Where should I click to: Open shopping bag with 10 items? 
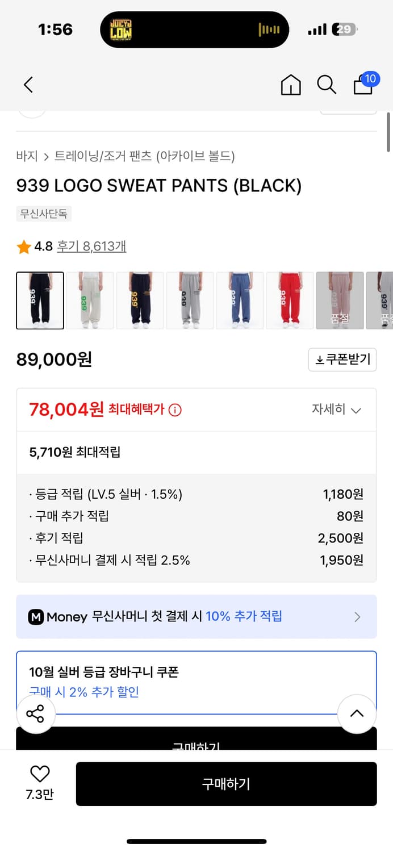tap(363, 85)
